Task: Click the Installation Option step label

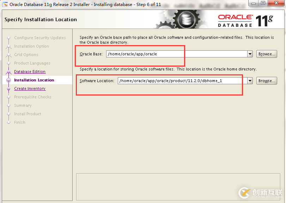Action: tap(31, 46)
